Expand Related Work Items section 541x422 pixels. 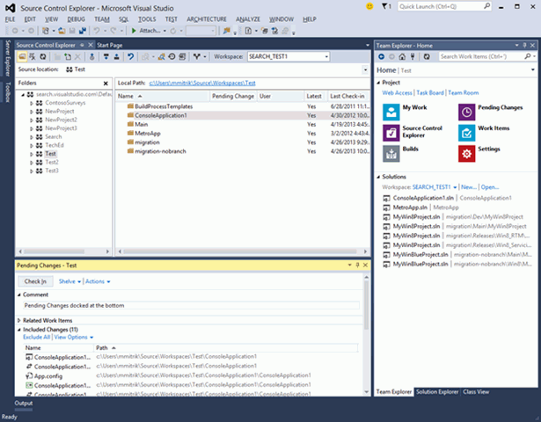[x=19, y=321]
